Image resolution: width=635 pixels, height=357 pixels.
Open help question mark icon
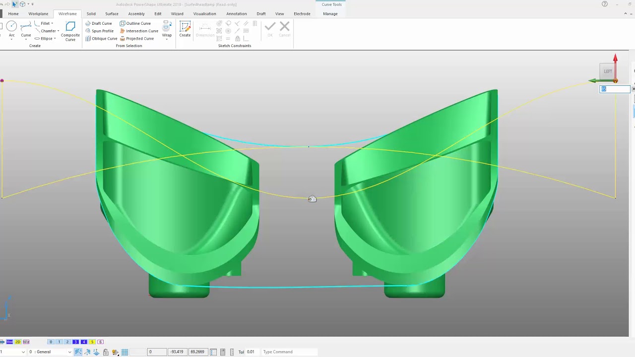(x=605, y=4)
